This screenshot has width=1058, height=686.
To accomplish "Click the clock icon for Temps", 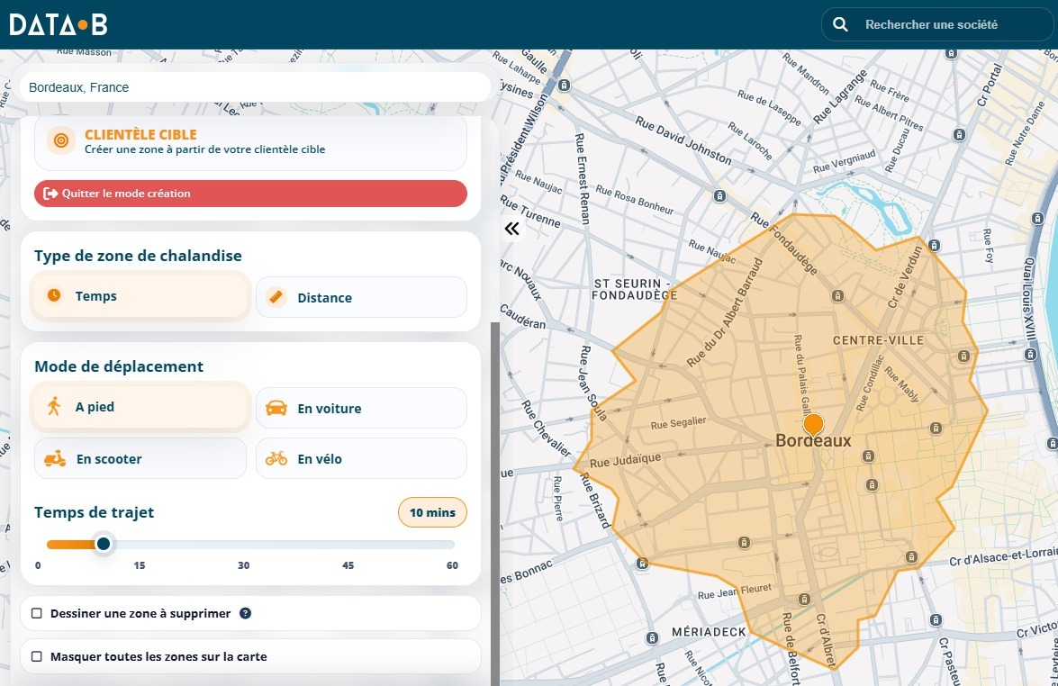I will (54, 295).
